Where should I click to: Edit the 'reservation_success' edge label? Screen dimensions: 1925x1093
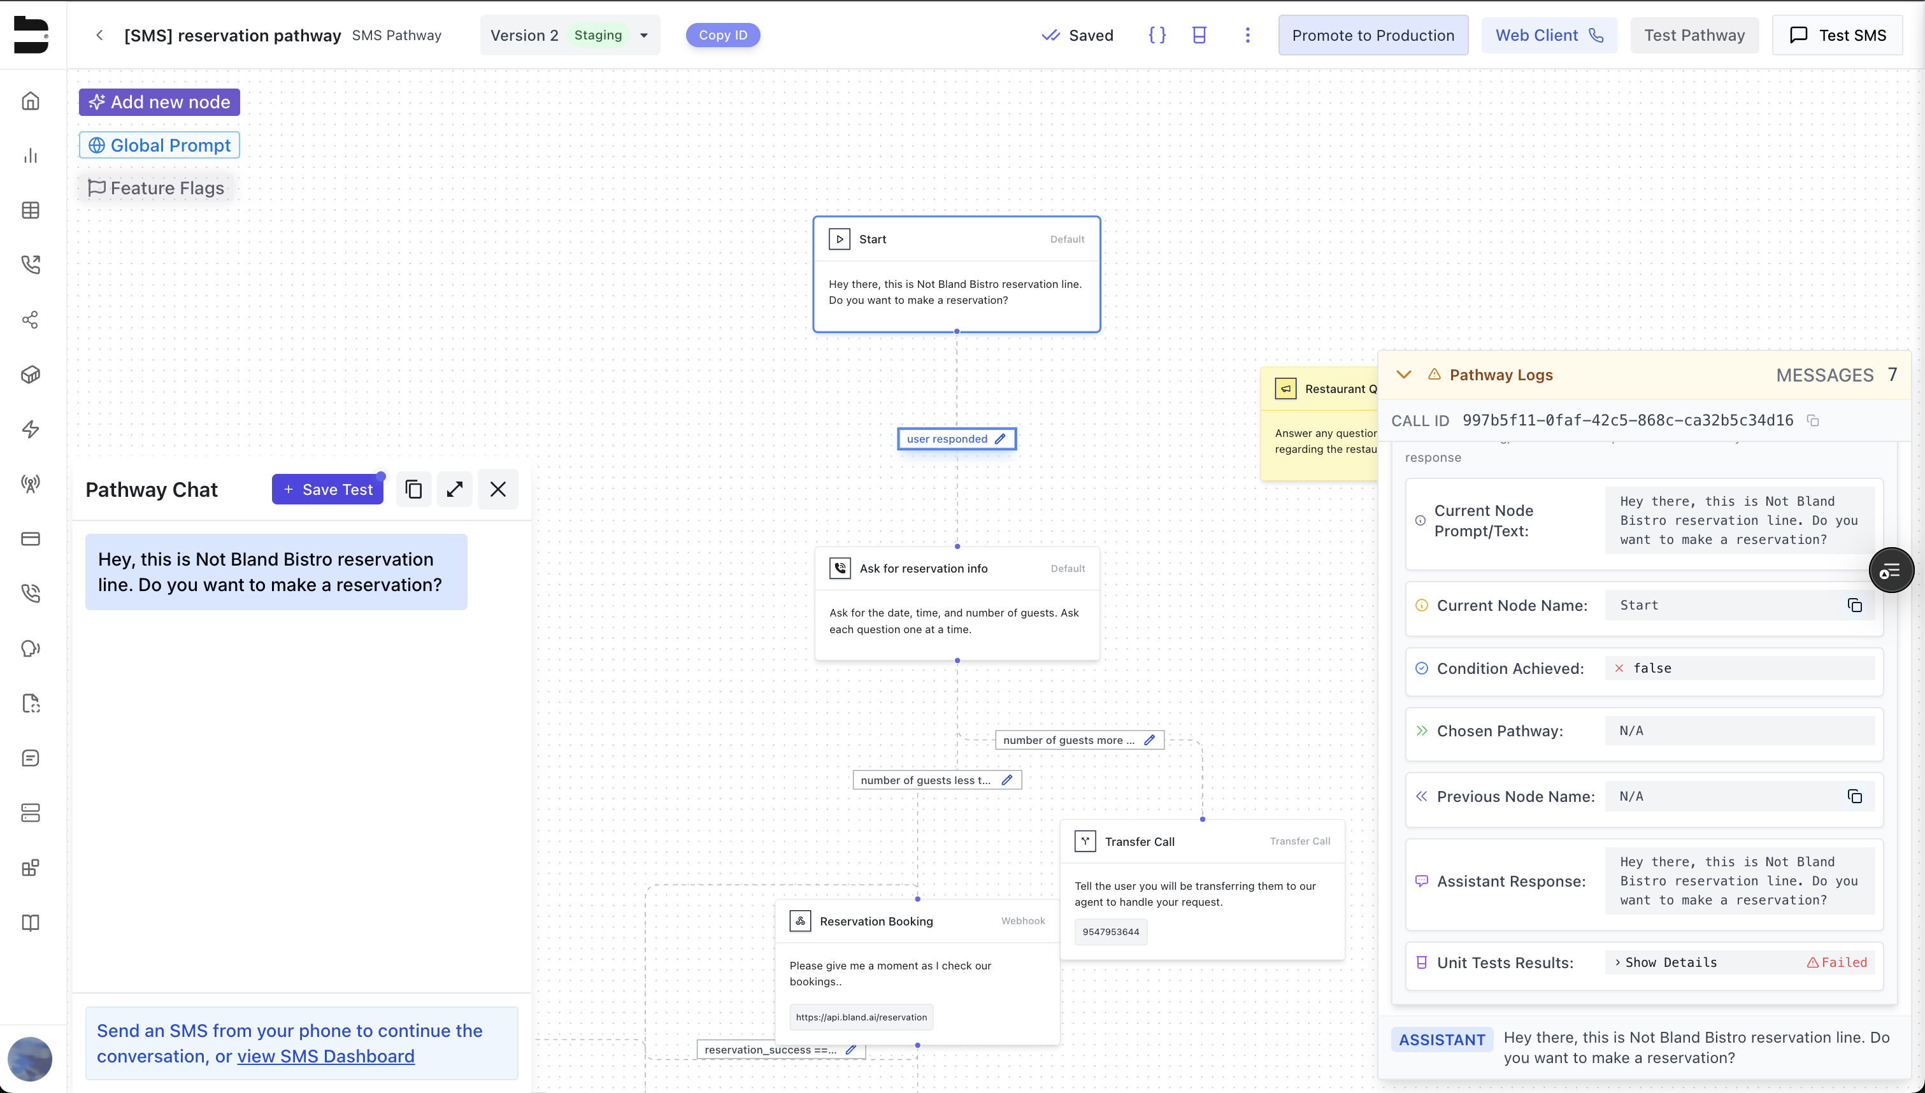[851, 1050]
